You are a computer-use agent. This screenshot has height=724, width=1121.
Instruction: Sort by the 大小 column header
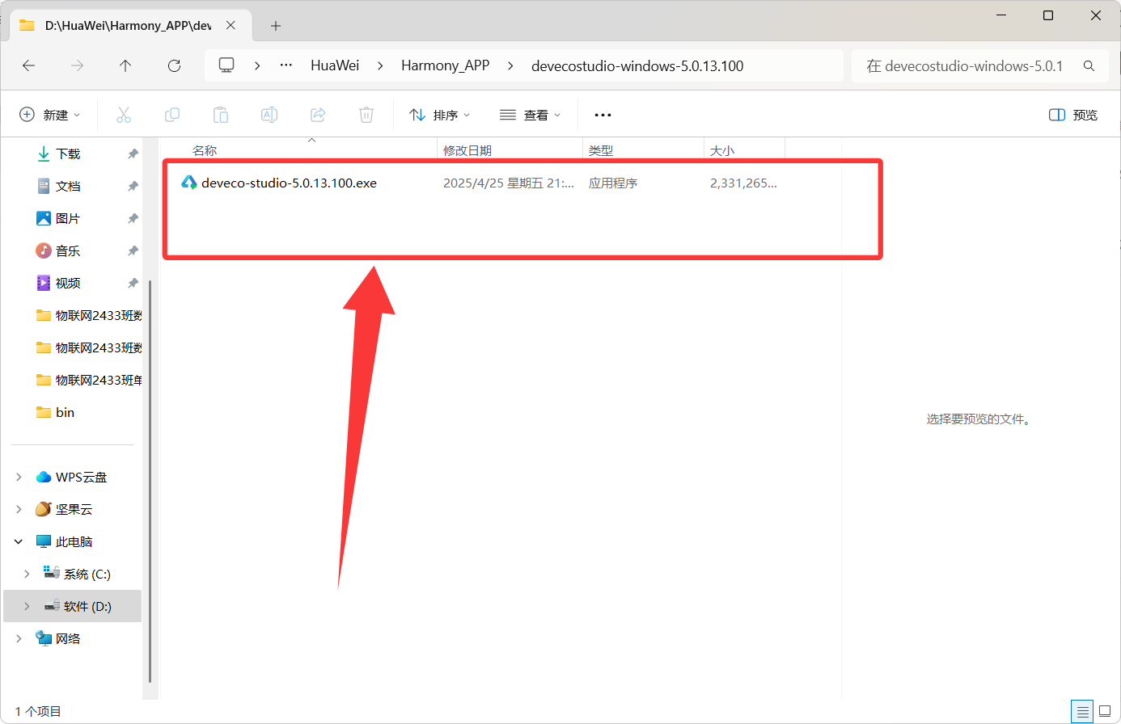click(722, 150)
